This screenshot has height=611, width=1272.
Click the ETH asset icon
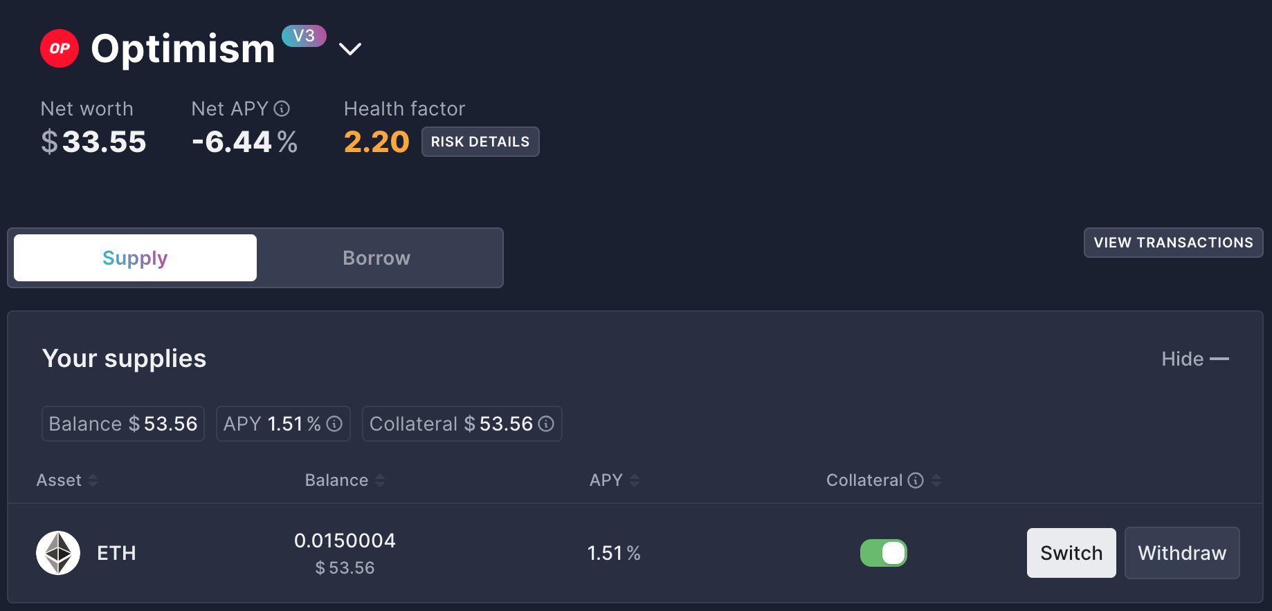[x=58, y=553]
